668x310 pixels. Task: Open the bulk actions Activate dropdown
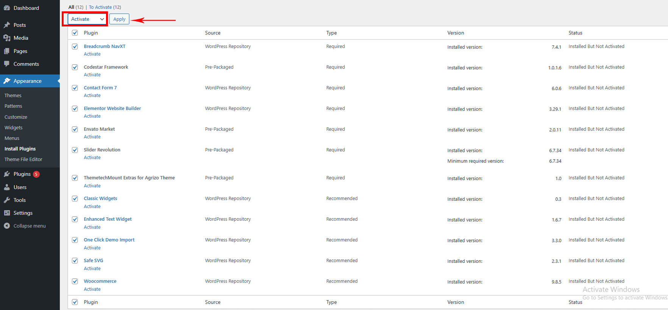click(x=87, y=19)
